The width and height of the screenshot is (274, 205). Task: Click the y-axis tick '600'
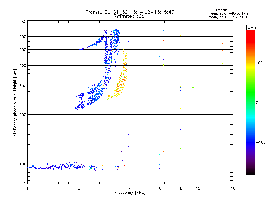coord(23,37)
